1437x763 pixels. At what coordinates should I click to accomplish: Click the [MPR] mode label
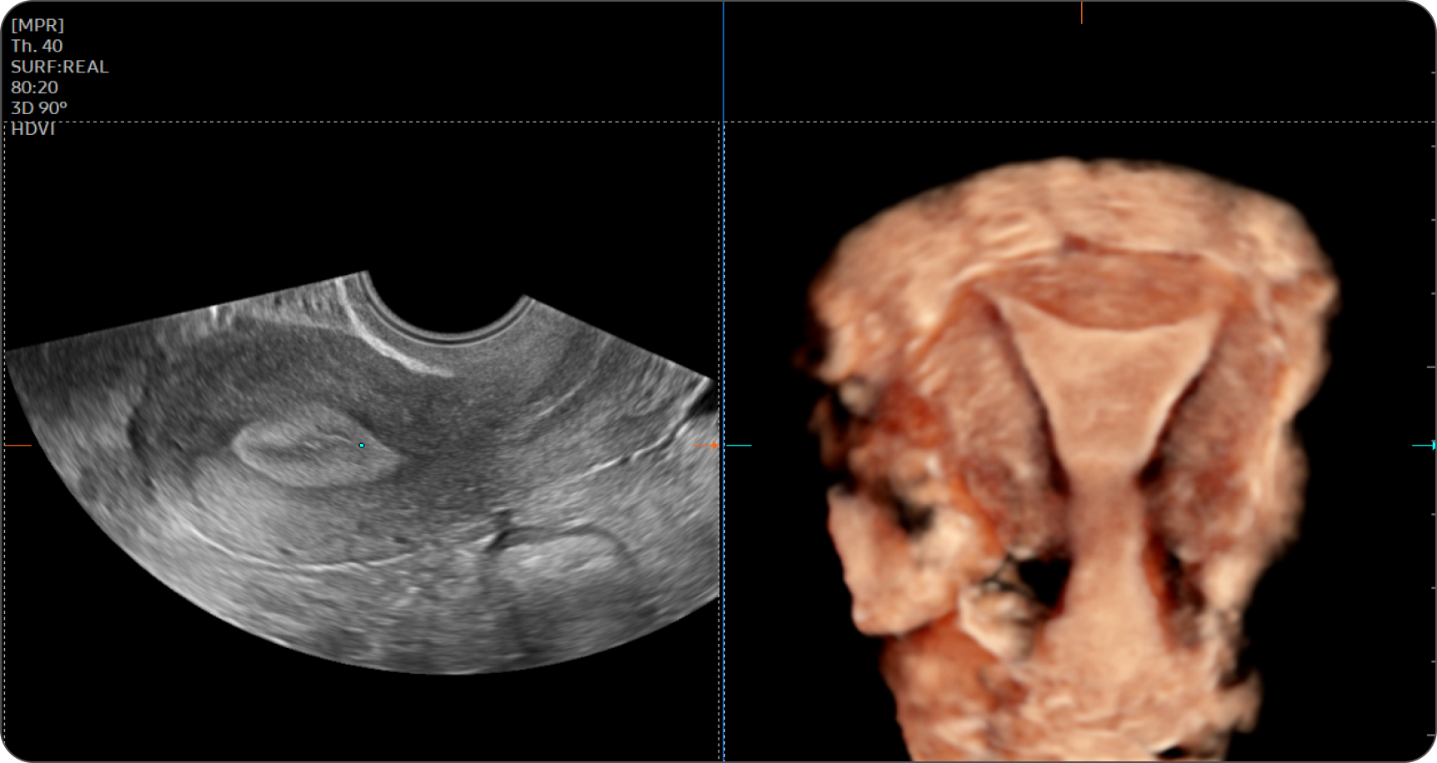point(38,25)
